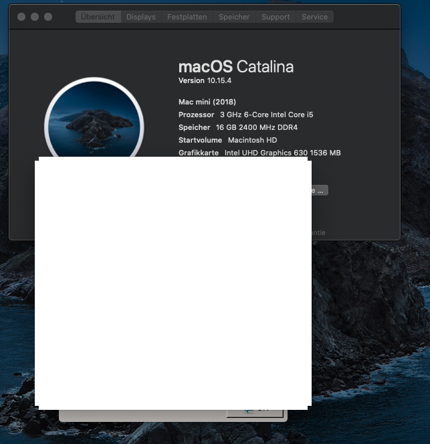
Task: Show the Speicher tab
Action: [x=234, y=17]
